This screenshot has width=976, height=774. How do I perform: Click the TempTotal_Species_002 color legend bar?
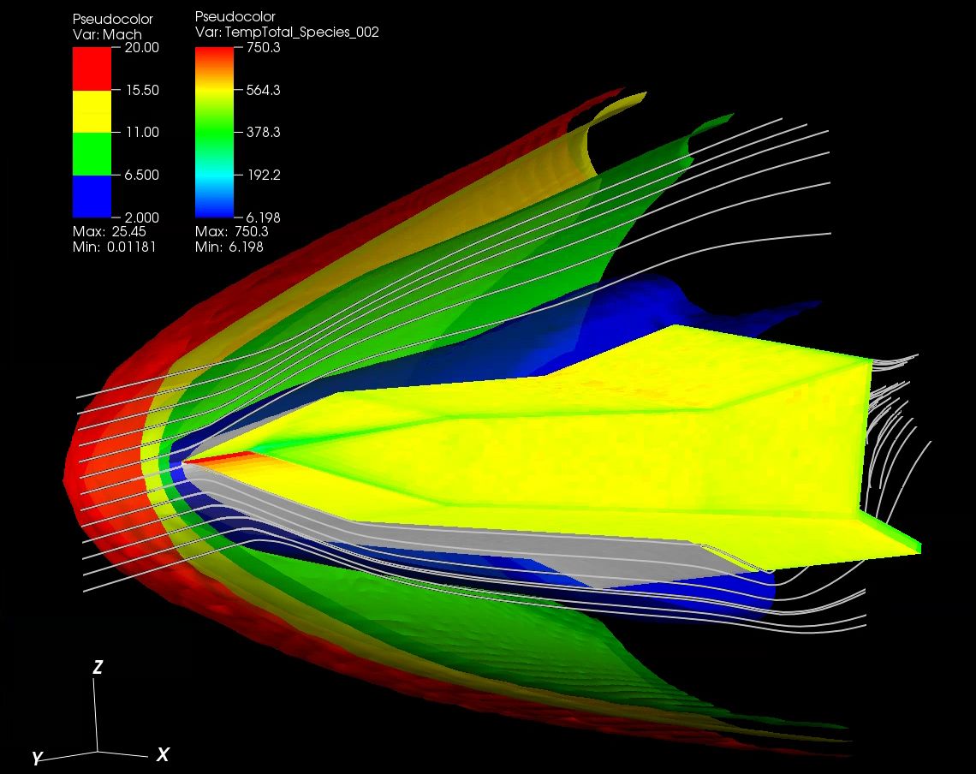click(214, 132)
